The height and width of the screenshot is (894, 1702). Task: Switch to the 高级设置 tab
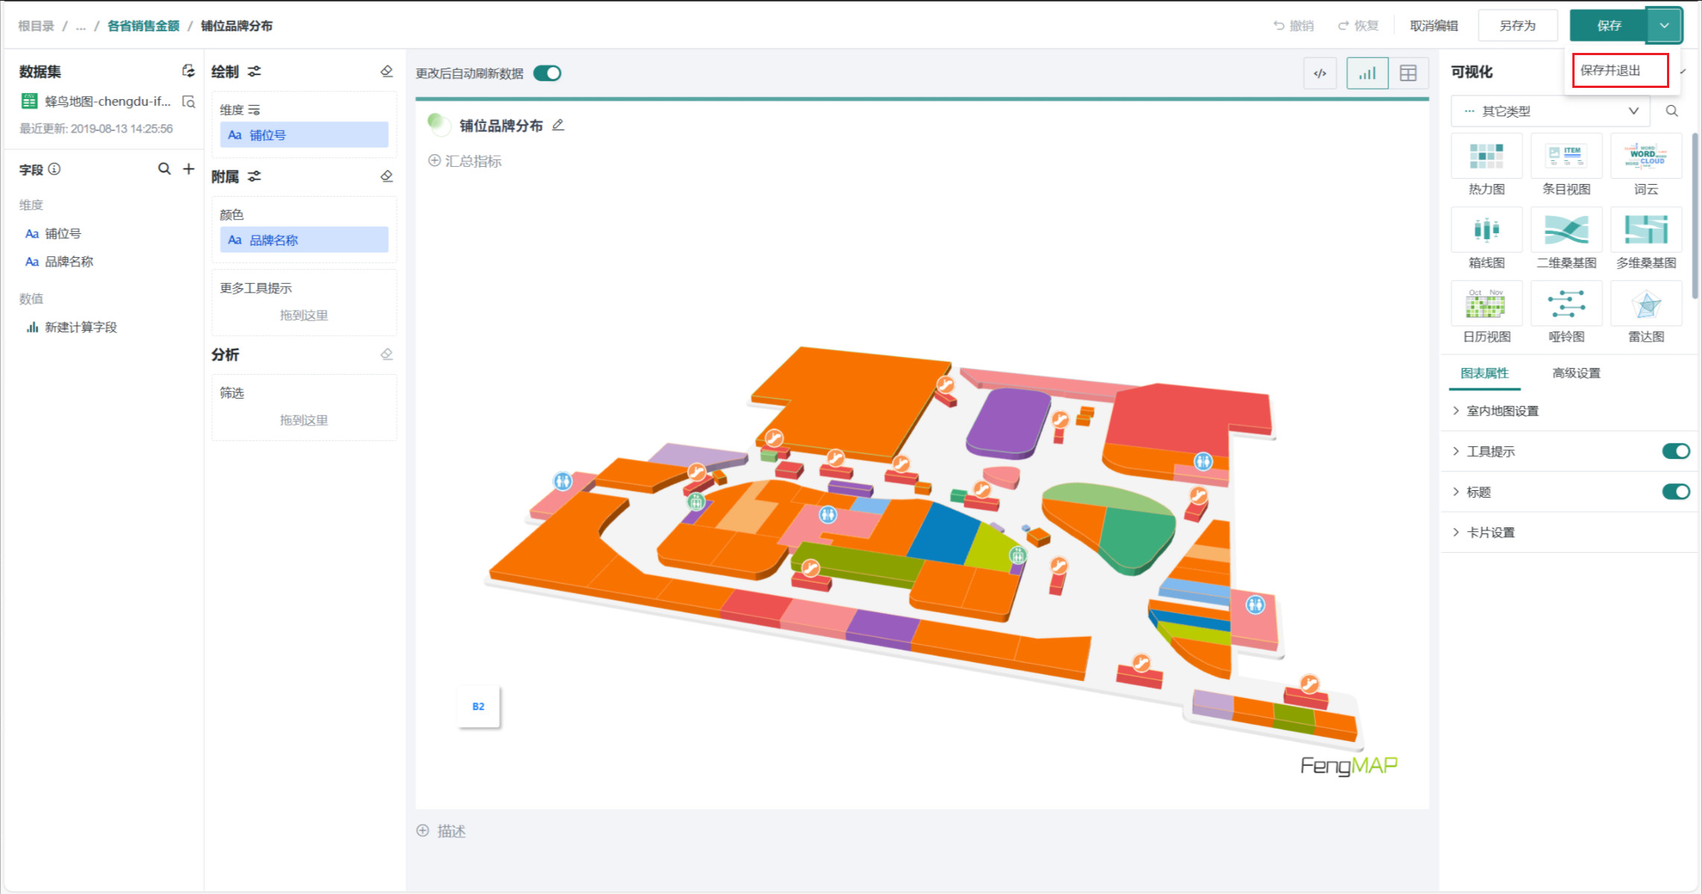1576,372
